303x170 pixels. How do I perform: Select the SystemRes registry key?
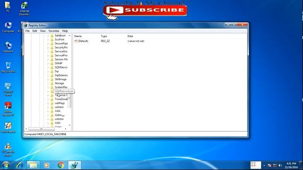tap(61, 87)
